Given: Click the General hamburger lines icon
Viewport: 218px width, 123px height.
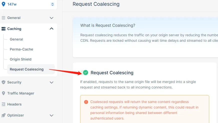Looking at the screenshot, I should point(4,18).
